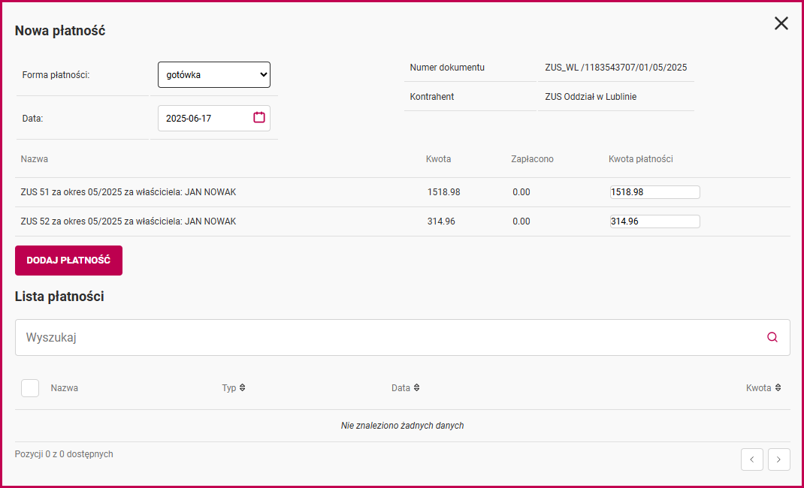
Task: Click the Kwota value 1518.98 cell
Action: [443, 192]
